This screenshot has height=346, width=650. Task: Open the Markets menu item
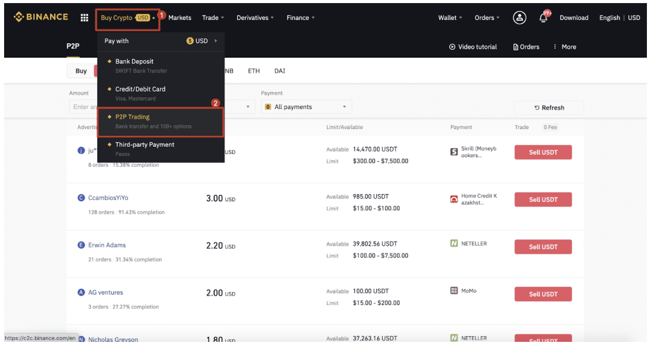(180, 18)
